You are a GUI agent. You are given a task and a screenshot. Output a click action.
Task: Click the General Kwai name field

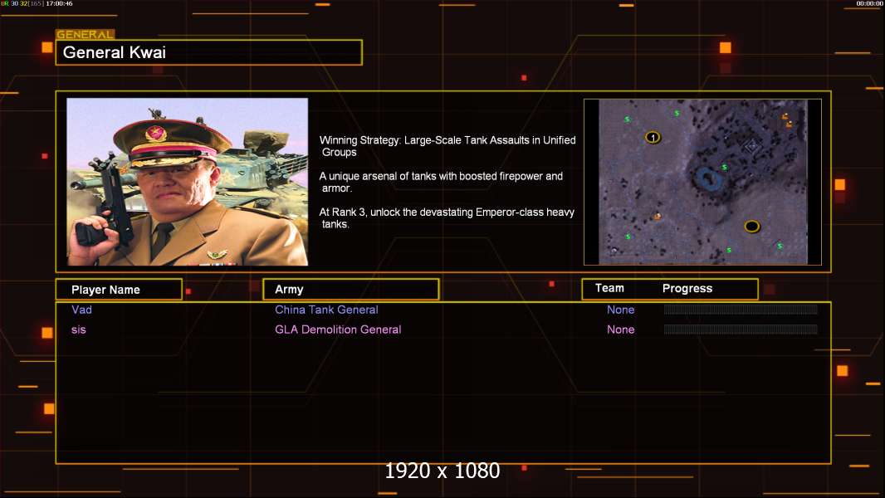tap(209, 52)
